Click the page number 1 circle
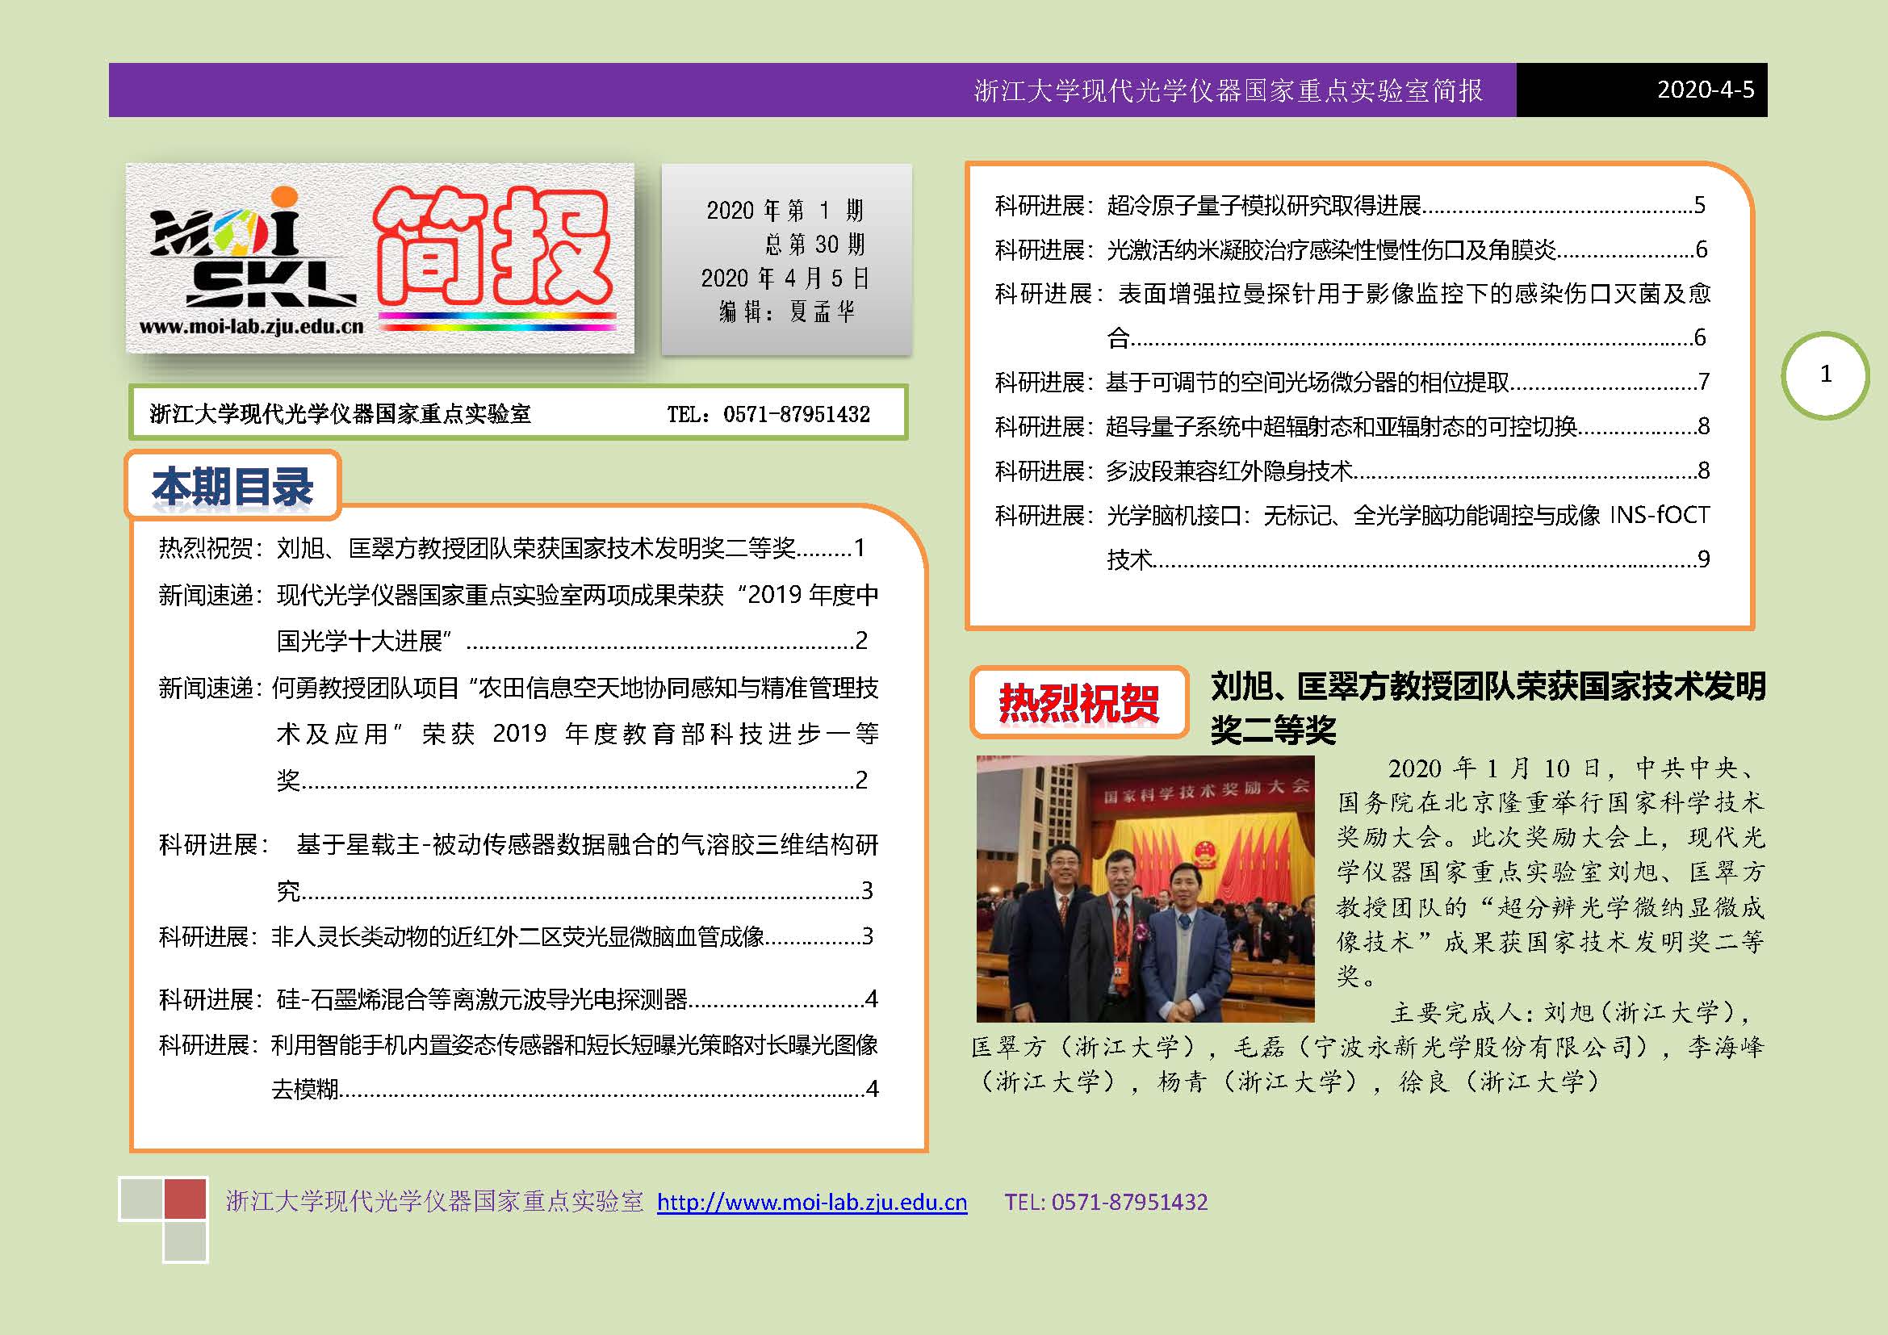This screenshot has width=1888, height=1335. 1825,375
